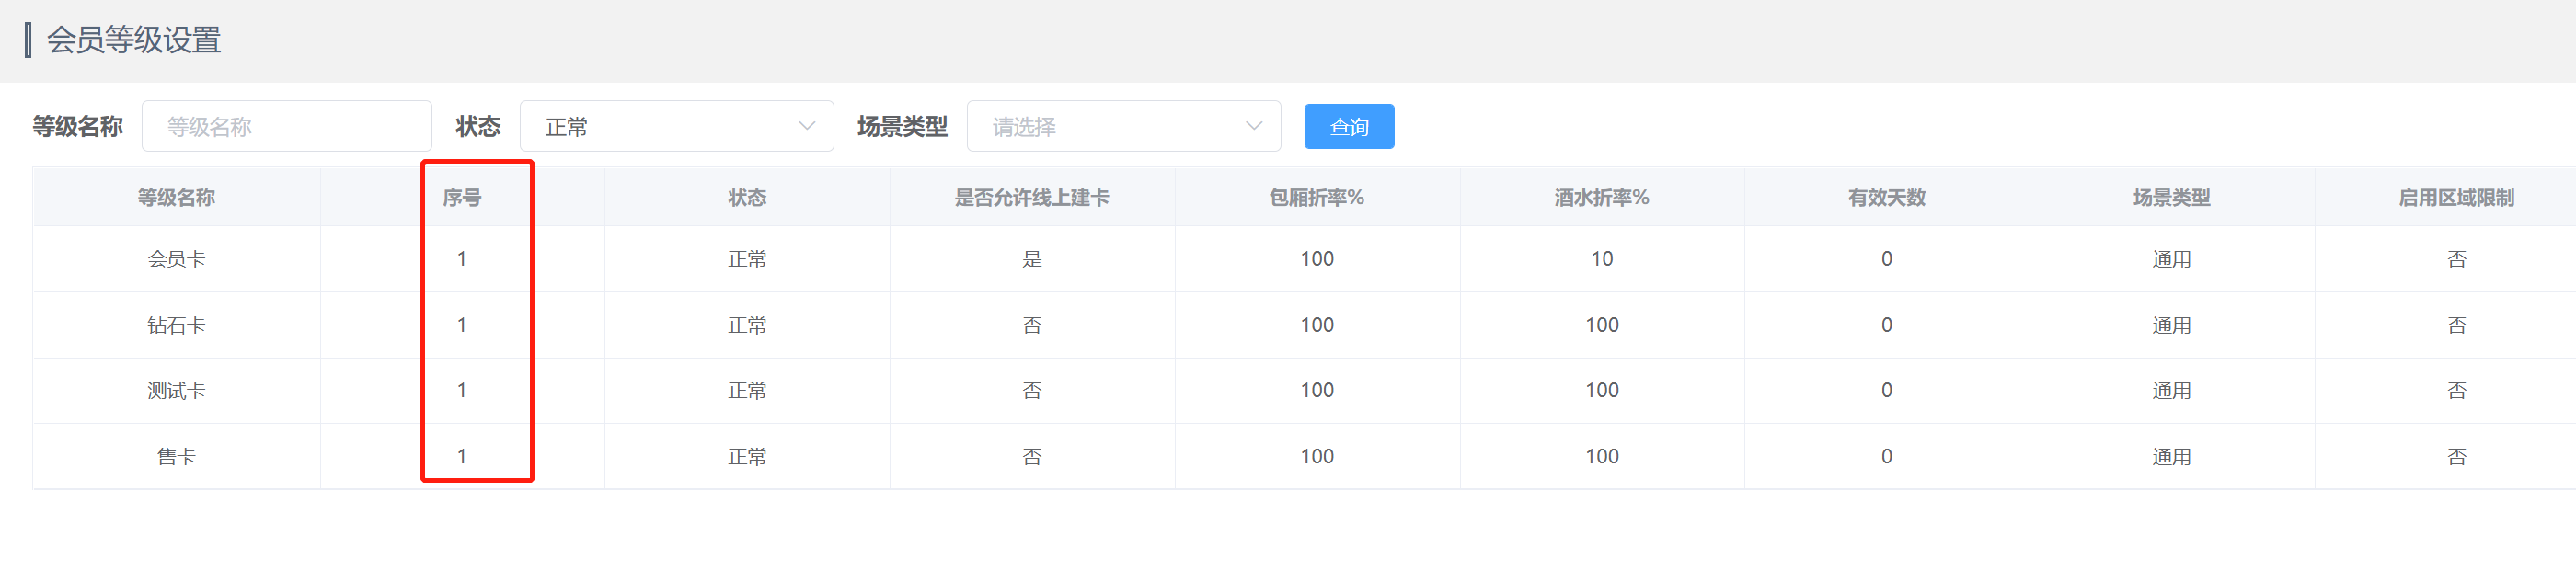Open the 场景类型 请选择 dropdown

1123,126
